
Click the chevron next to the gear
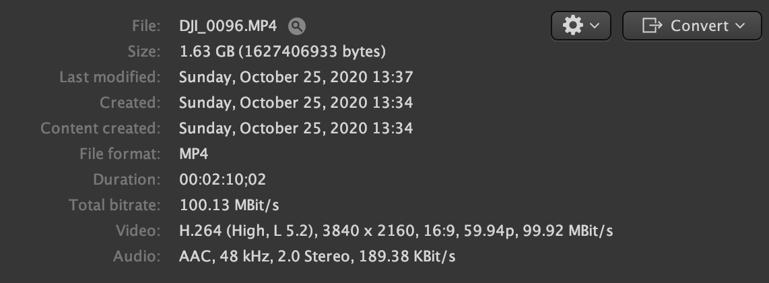click(x=595, y=26)
